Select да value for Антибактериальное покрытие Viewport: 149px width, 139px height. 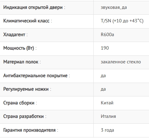point(103,76)
